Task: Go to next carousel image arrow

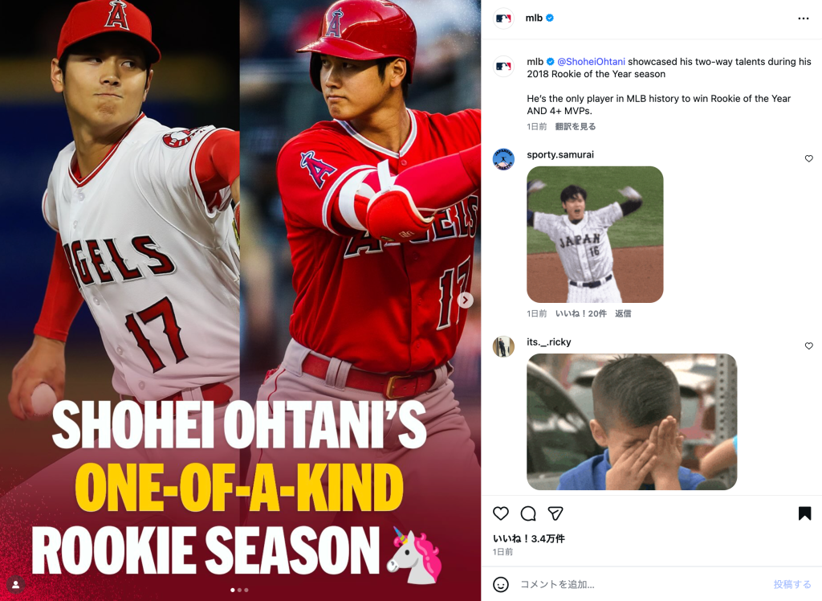Action: [x=465, y=300]
